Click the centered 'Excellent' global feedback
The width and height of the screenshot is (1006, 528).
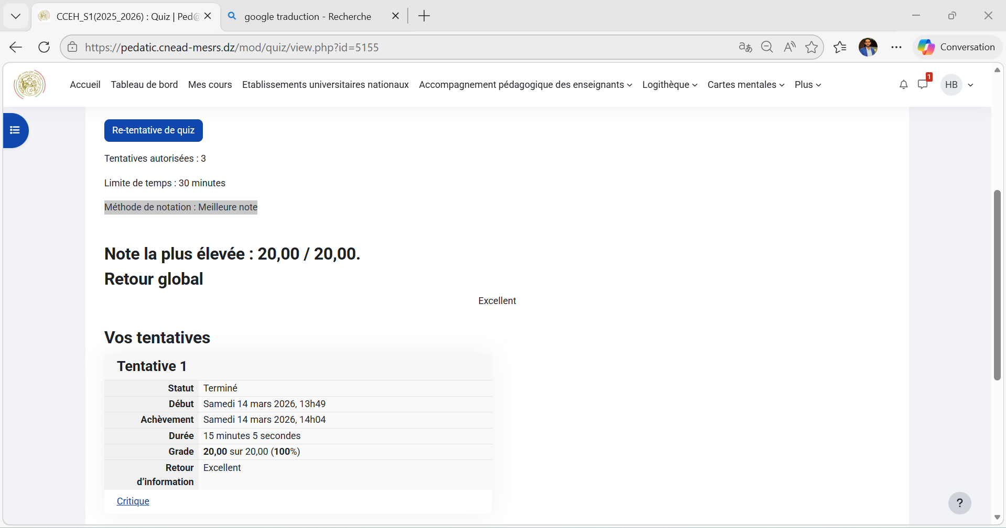point(497,301)
